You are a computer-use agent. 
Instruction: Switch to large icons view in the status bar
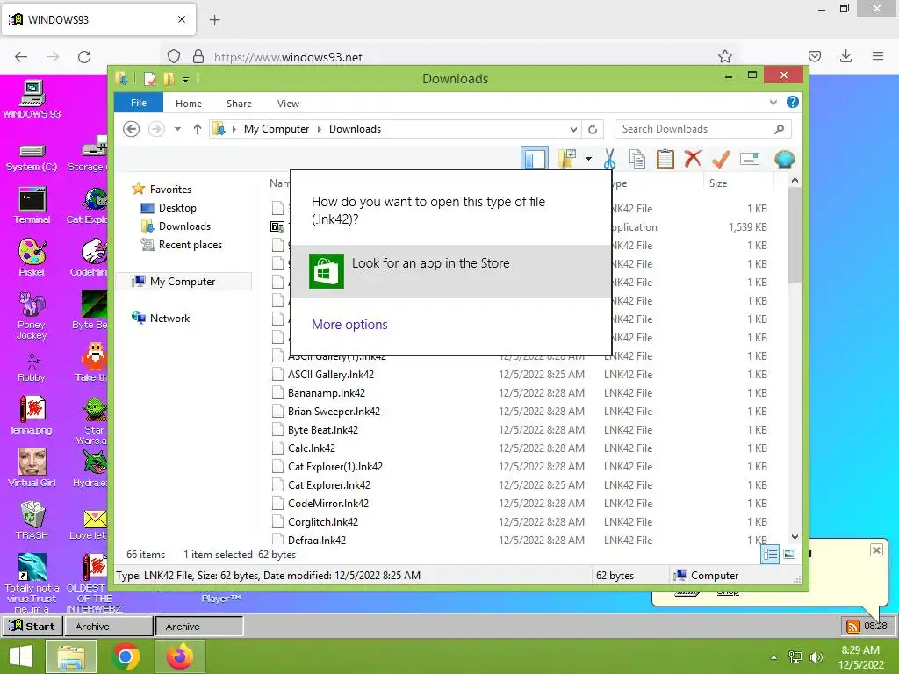click(x=789, y=554)
